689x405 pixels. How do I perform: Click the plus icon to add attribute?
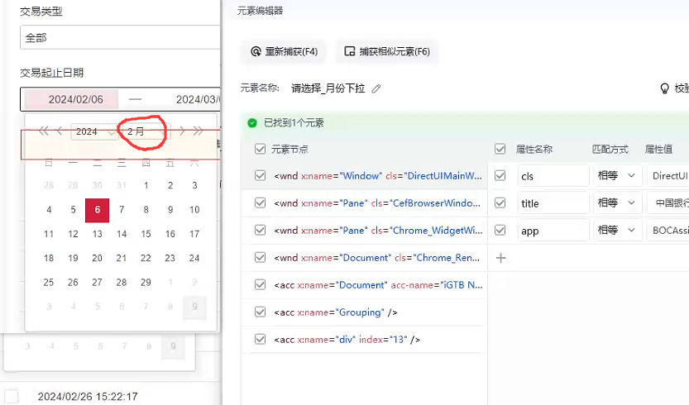pyautogui.click(x=500, y=258)
